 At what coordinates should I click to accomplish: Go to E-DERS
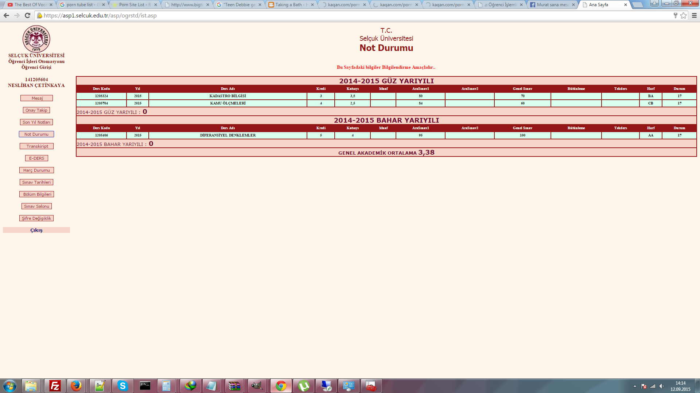point(36,158)
